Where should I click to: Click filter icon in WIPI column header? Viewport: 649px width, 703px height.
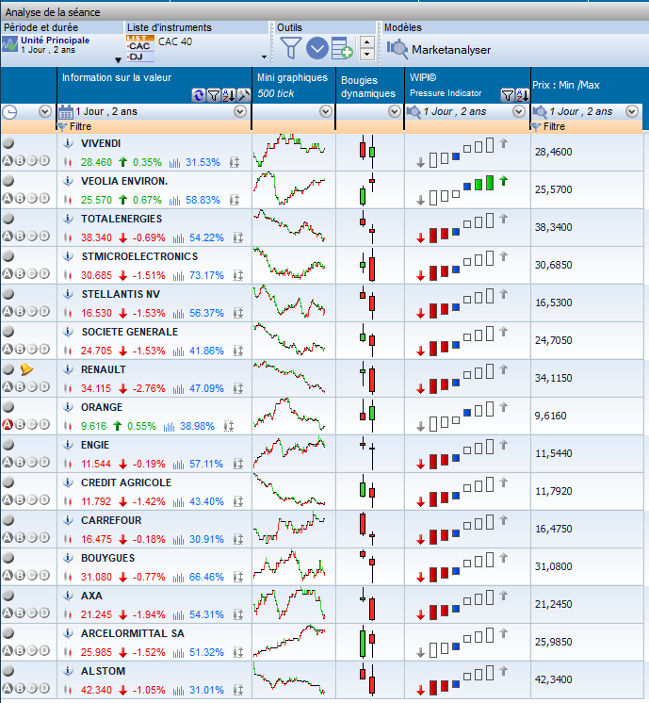pos(508,95)
